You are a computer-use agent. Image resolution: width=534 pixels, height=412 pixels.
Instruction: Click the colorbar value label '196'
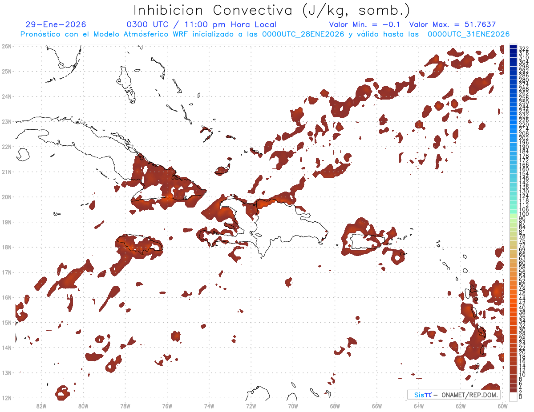[524, 142]
